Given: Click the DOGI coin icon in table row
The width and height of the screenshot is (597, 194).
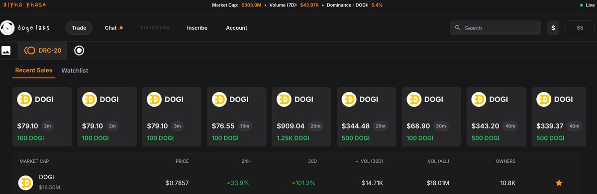Looking at the screenshot, I should (x=25, y=183).
